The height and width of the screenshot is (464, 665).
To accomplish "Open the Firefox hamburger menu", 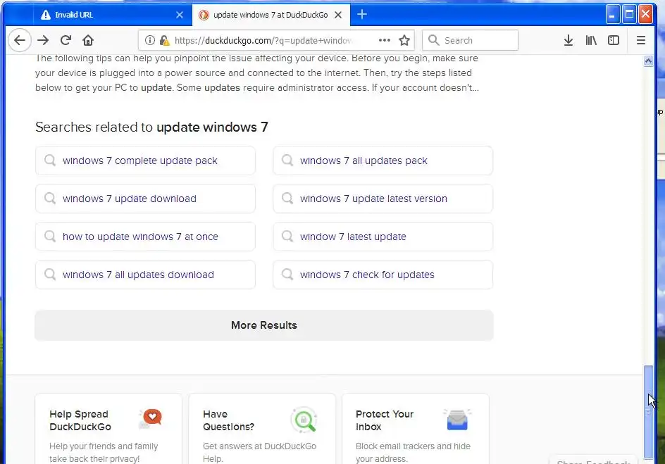I will click(641, 40).
